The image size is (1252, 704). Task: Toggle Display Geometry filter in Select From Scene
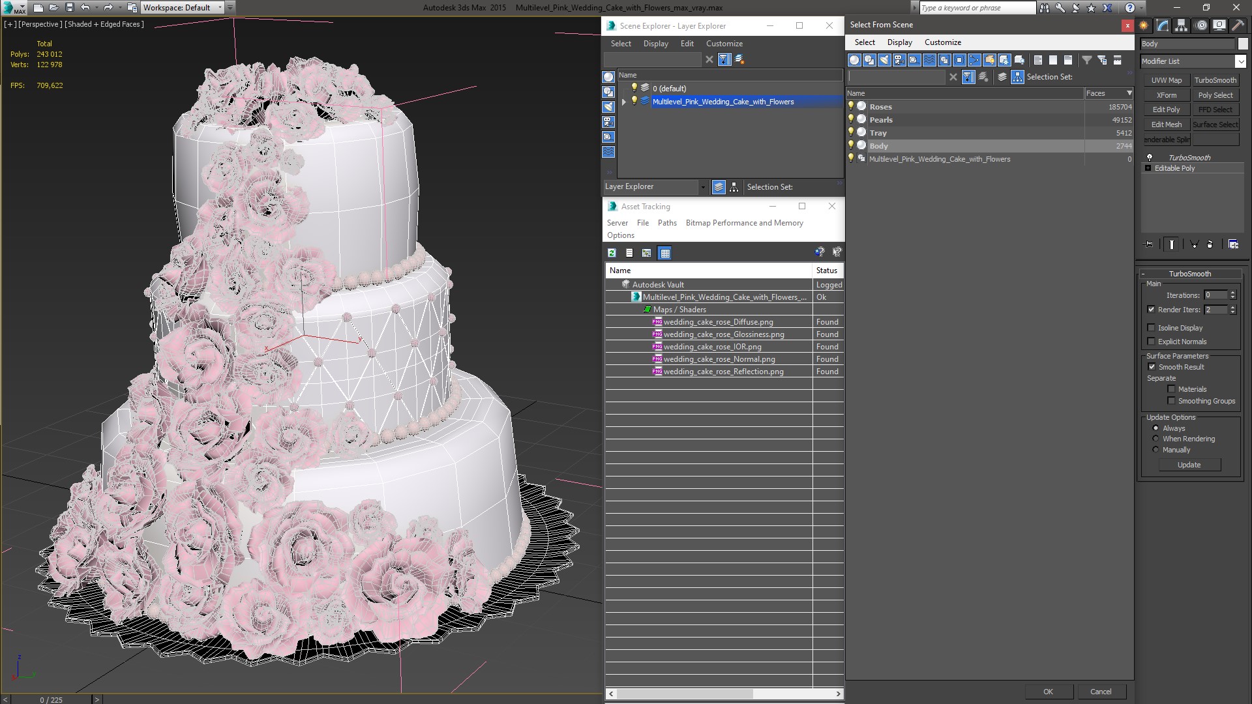pyautogui.click(x=854, y=60)
